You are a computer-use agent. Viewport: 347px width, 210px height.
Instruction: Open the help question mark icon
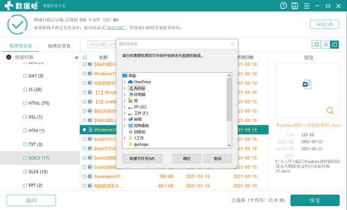click(x=283, y=6)
